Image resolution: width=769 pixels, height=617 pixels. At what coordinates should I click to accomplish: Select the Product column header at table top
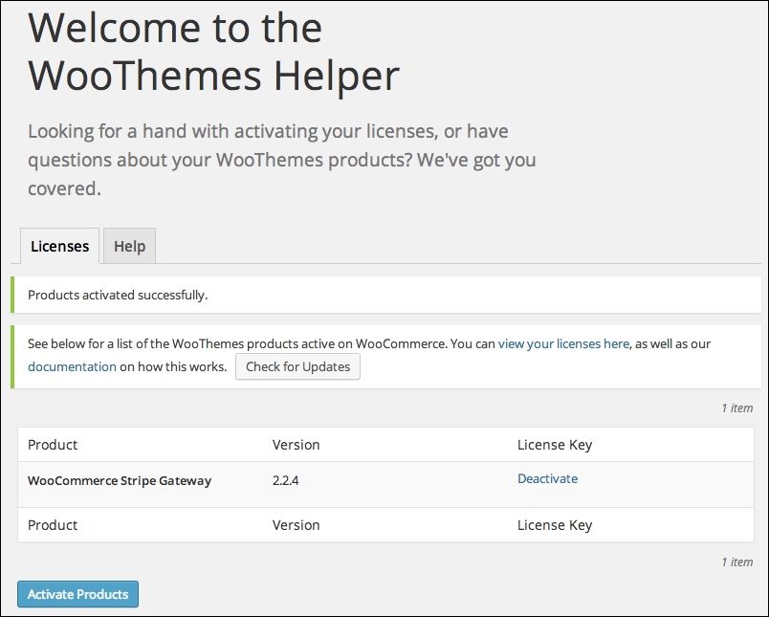pos(53,445)
